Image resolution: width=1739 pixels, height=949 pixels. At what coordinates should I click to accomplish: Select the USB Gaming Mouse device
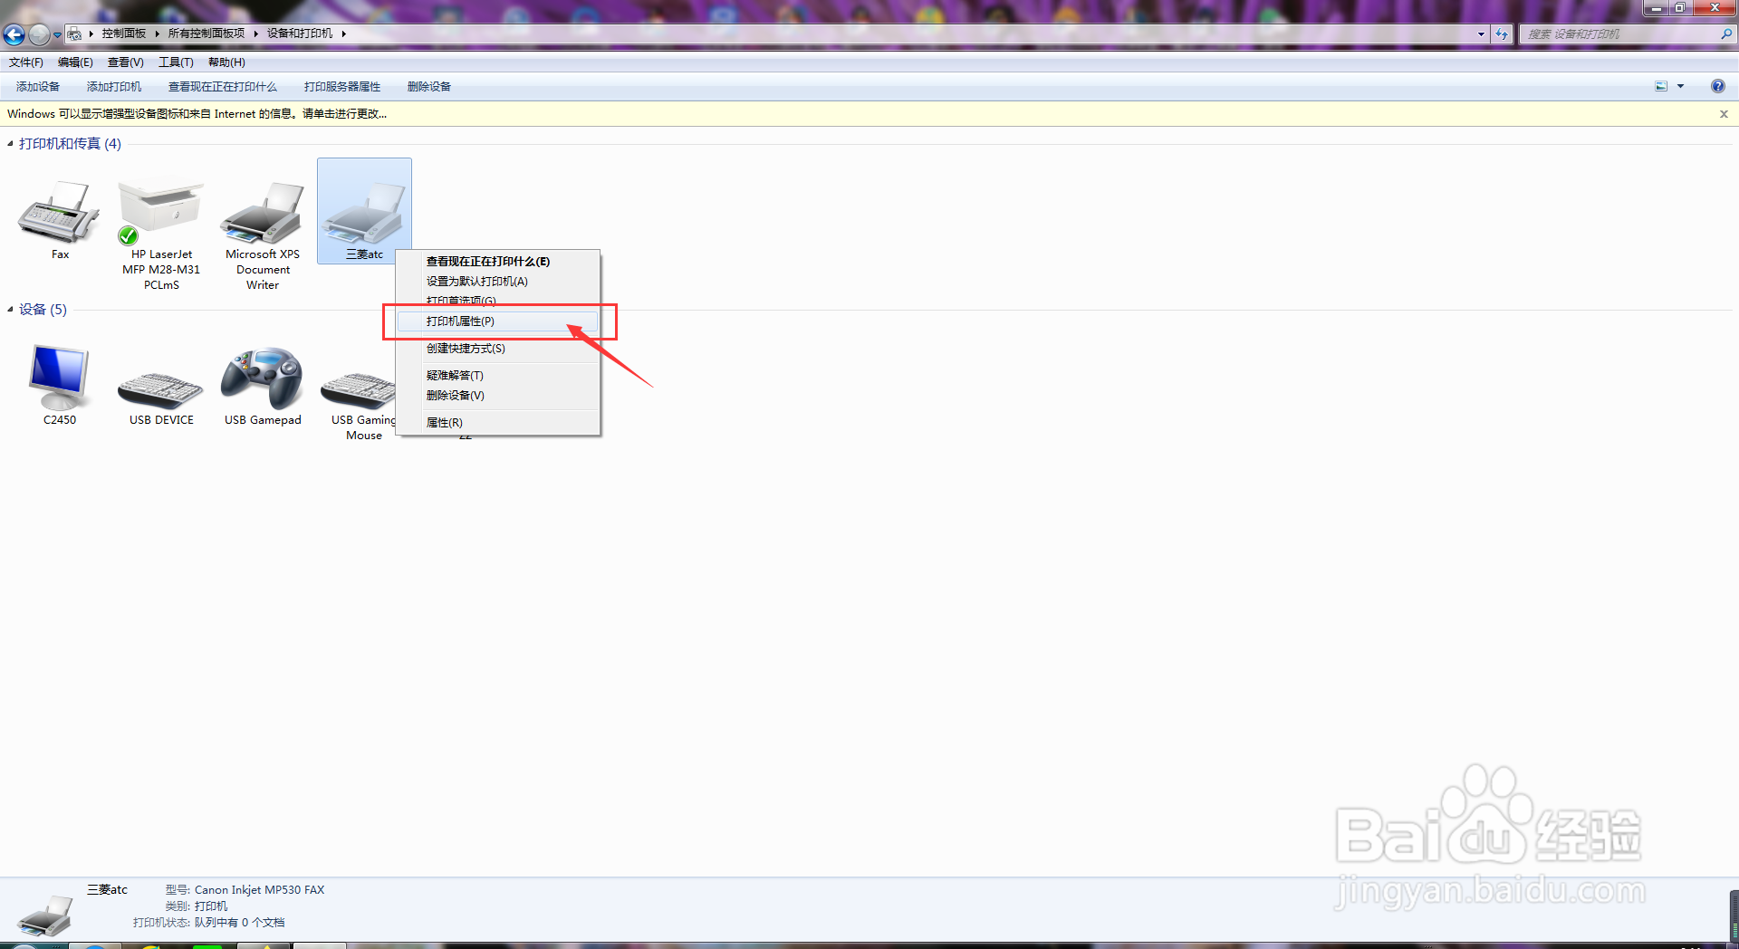[x=359, y=389]
